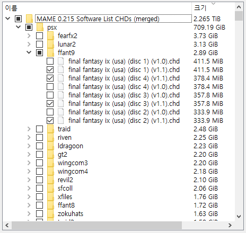Click file icon of disc 4 (v1.0).chd

tap(61, 86)
